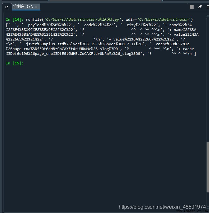Close the 控制台 1/A tab
The width and height of the screenshot is (209, 213).
pyautogui.click(x=36, y=7)
